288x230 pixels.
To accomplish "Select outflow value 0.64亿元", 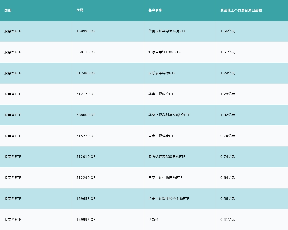I will (x=228, y=178).
